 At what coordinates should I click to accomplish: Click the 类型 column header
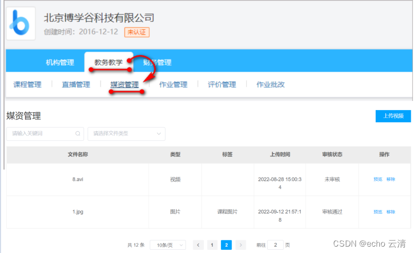pyautogui.click(x=175, y=155)
